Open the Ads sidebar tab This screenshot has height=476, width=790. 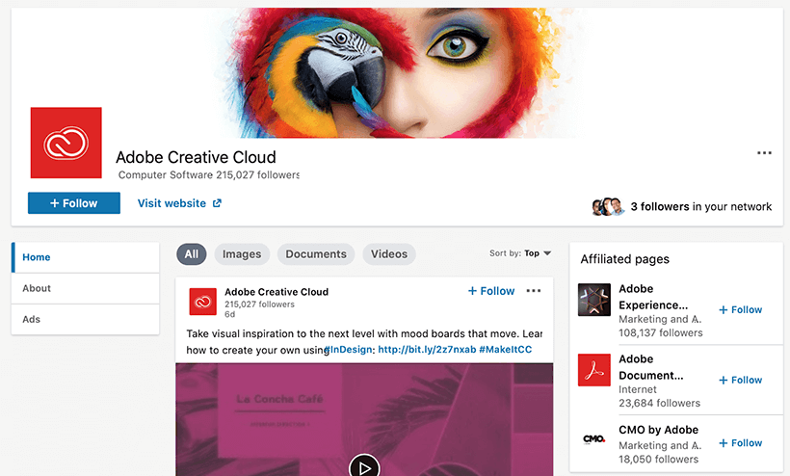pos(85,319)
